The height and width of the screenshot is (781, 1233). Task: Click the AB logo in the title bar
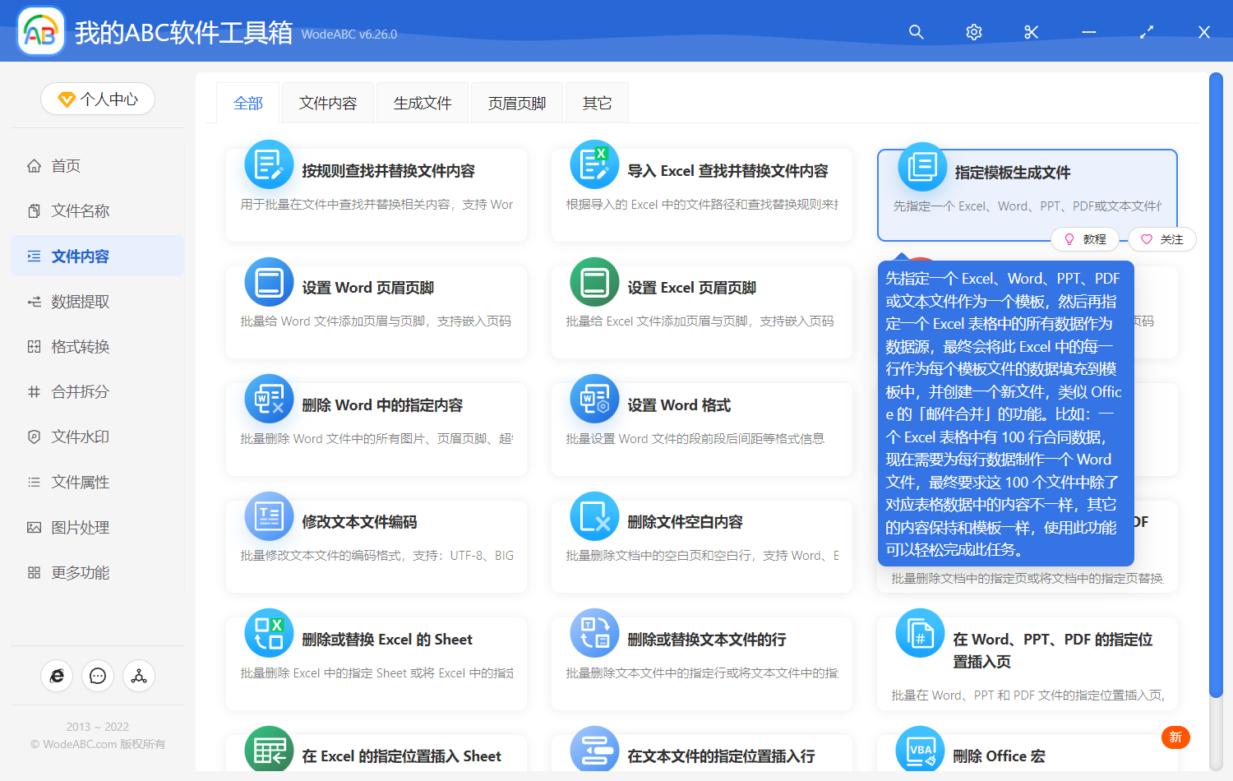coord(40,30)
